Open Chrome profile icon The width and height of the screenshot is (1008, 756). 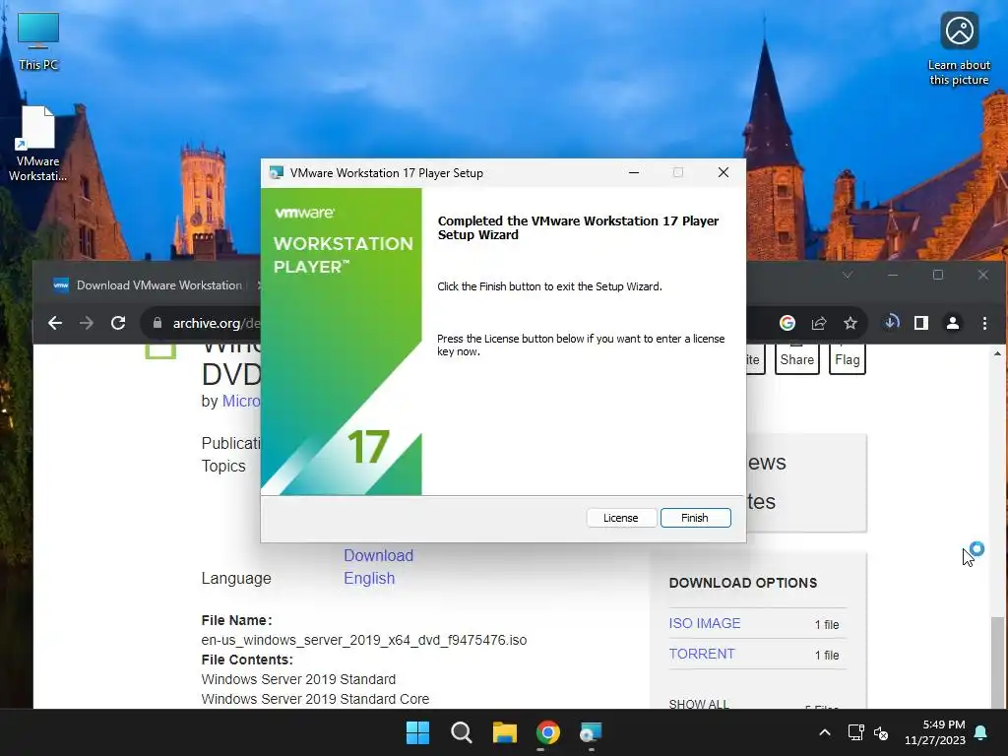pyautogui.click(x=953, y=323)
